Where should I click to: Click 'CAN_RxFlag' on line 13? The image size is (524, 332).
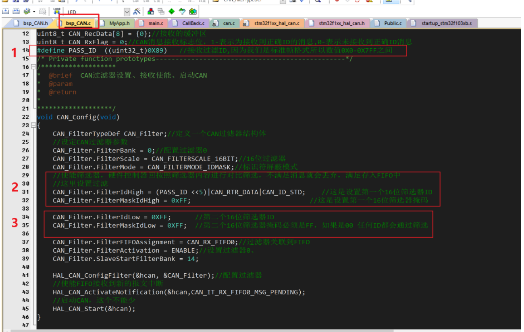point(88,42)
